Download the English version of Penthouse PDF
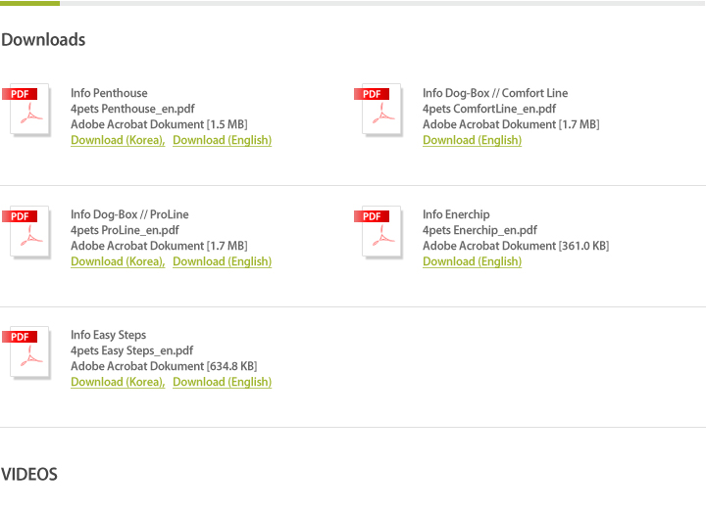The width and height of the screenshot is (706, 512). [222, 140]
